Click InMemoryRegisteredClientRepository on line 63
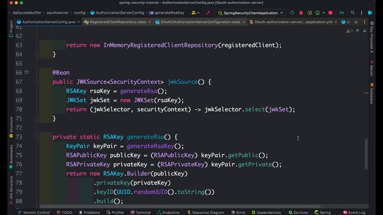 pos(160,45)
